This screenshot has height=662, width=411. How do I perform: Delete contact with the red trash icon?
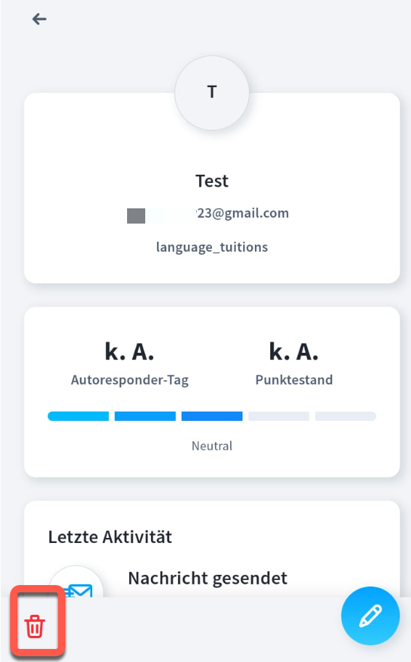coord(35,626)
